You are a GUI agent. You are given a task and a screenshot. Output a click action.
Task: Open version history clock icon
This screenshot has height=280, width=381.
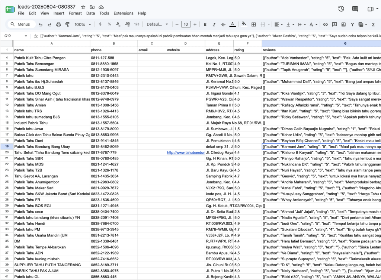(341, 9)
